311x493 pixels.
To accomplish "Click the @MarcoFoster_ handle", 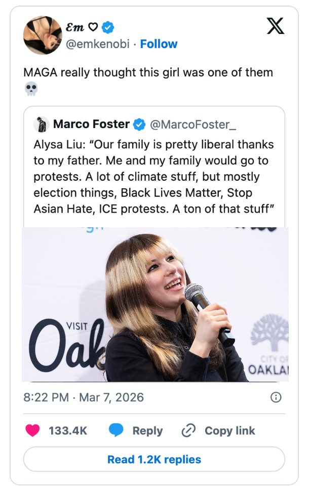I will pyautogui.click(x=193, y=124).
